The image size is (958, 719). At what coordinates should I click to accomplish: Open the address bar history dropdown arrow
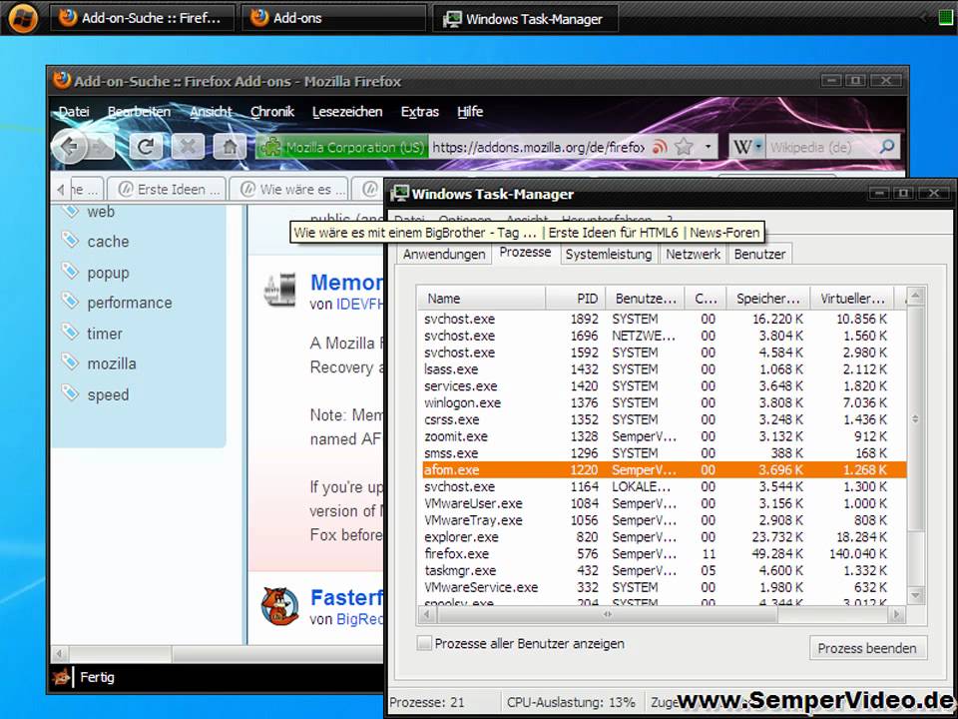pyautogui.click(x=709, y=147)
